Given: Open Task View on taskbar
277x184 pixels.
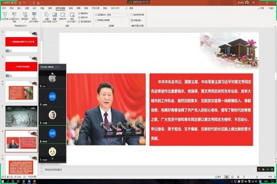Looking at the screenshot, I should 18,181.
